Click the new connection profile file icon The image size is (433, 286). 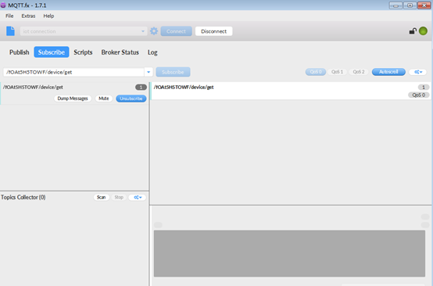(10, 31)
